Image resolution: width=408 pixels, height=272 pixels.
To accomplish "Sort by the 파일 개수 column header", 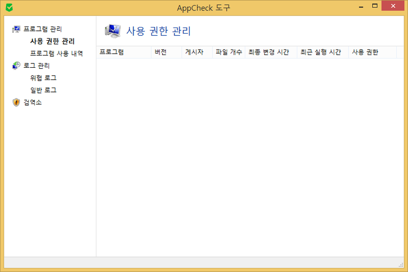I will coord(229,52).
